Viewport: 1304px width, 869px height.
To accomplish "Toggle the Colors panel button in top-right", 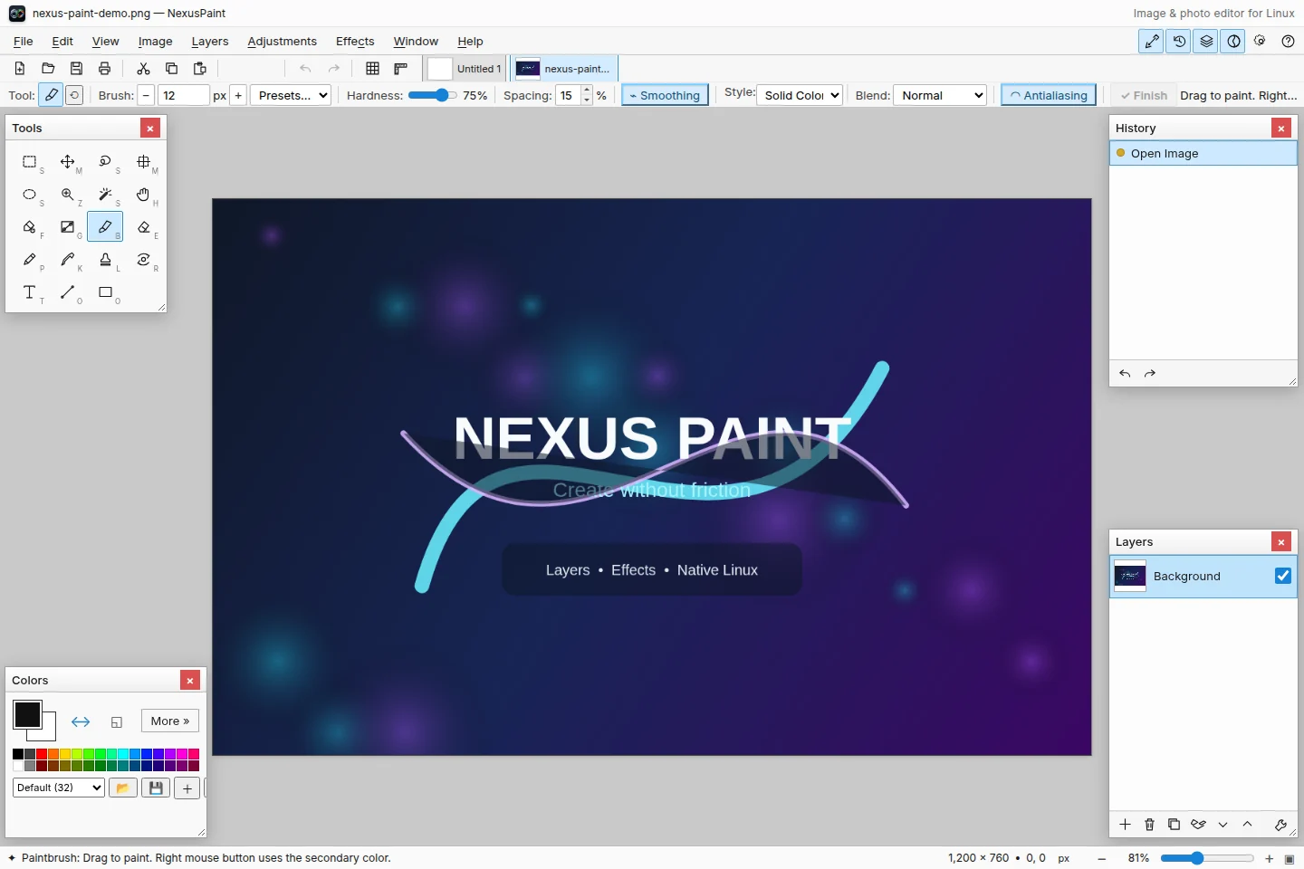I will pos(1233,42).
